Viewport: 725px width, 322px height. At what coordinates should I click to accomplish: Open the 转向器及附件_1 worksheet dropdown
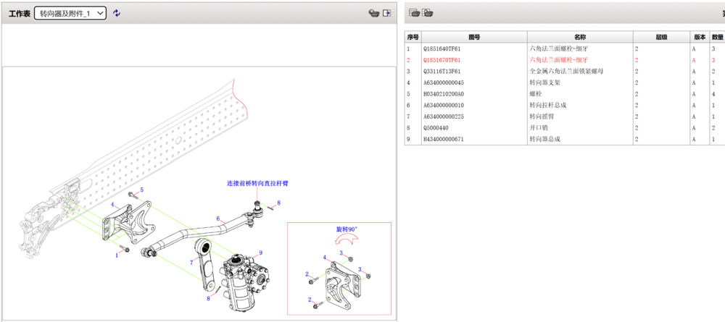[x=70, y=13]
